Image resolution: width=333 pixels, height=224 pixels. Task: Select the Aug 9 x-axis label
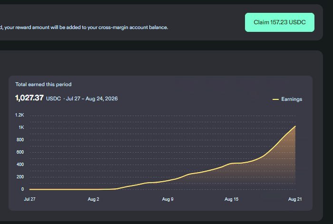click(167, 199)
